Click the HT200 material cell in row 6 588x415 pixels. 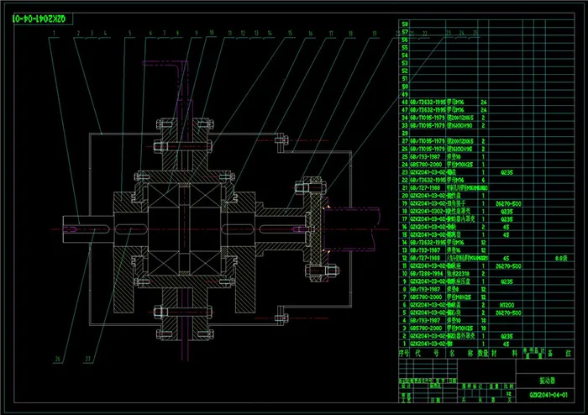(x=506, y=304)
